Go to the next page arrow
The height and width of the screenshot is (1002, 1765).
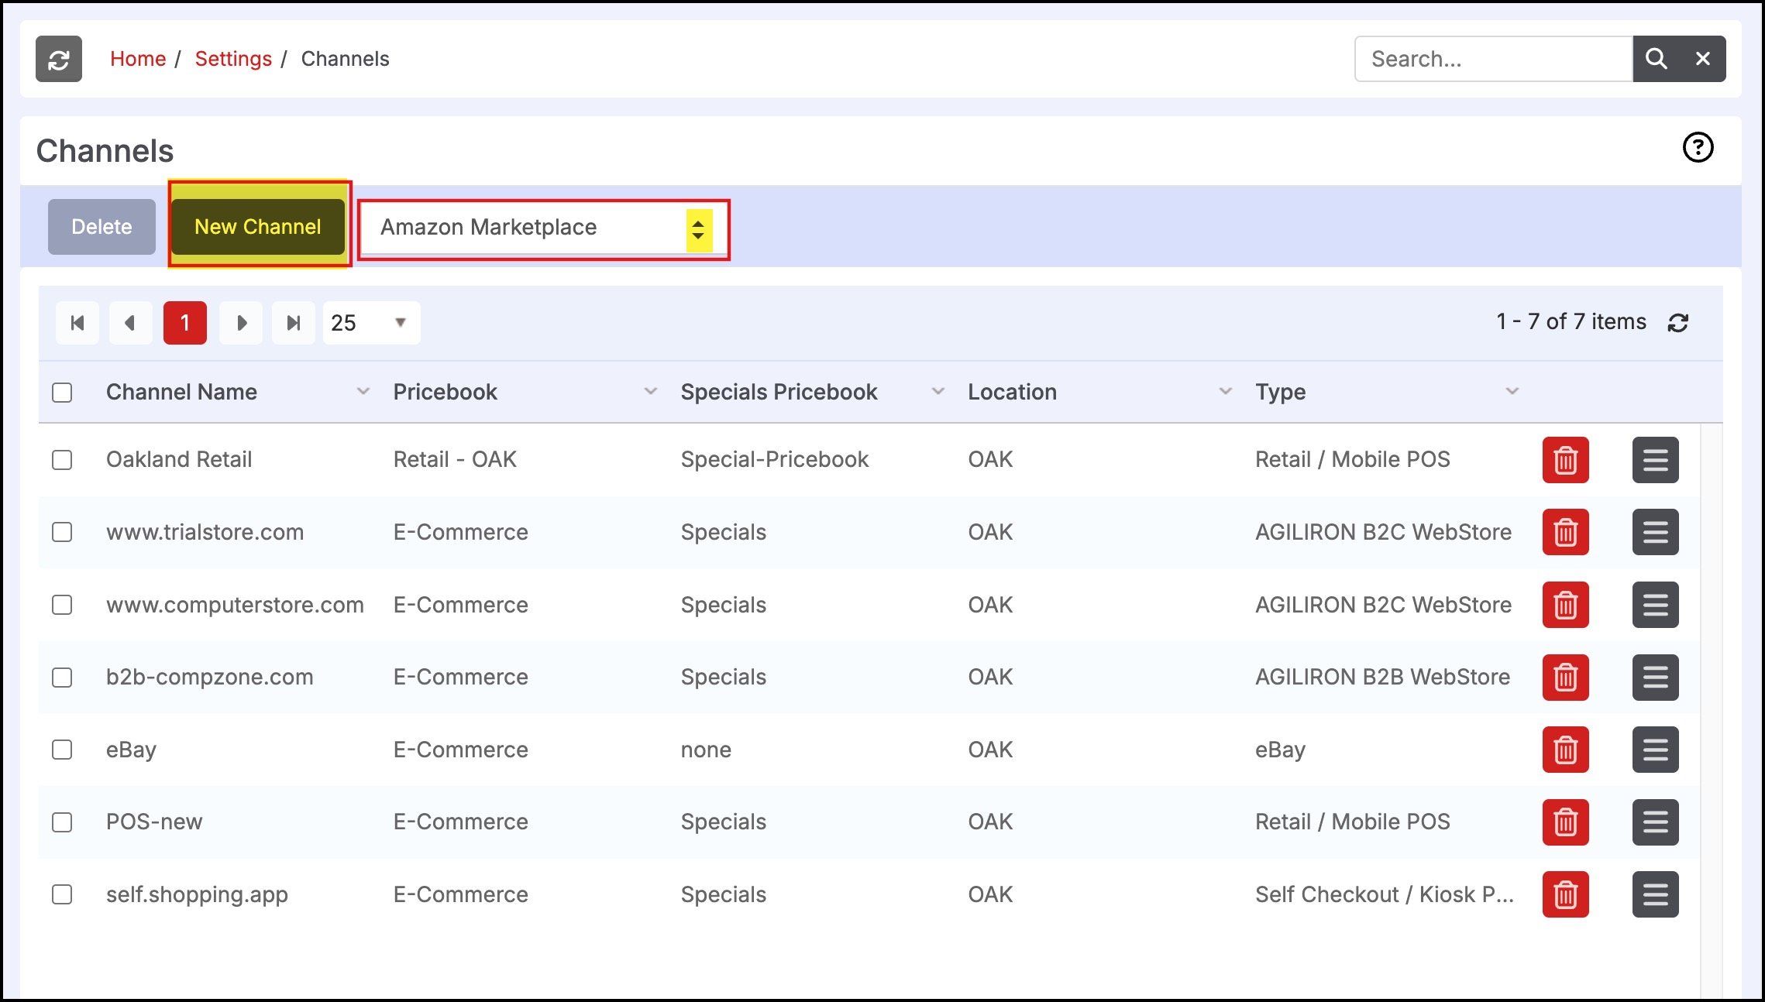(x=241, y=323)
